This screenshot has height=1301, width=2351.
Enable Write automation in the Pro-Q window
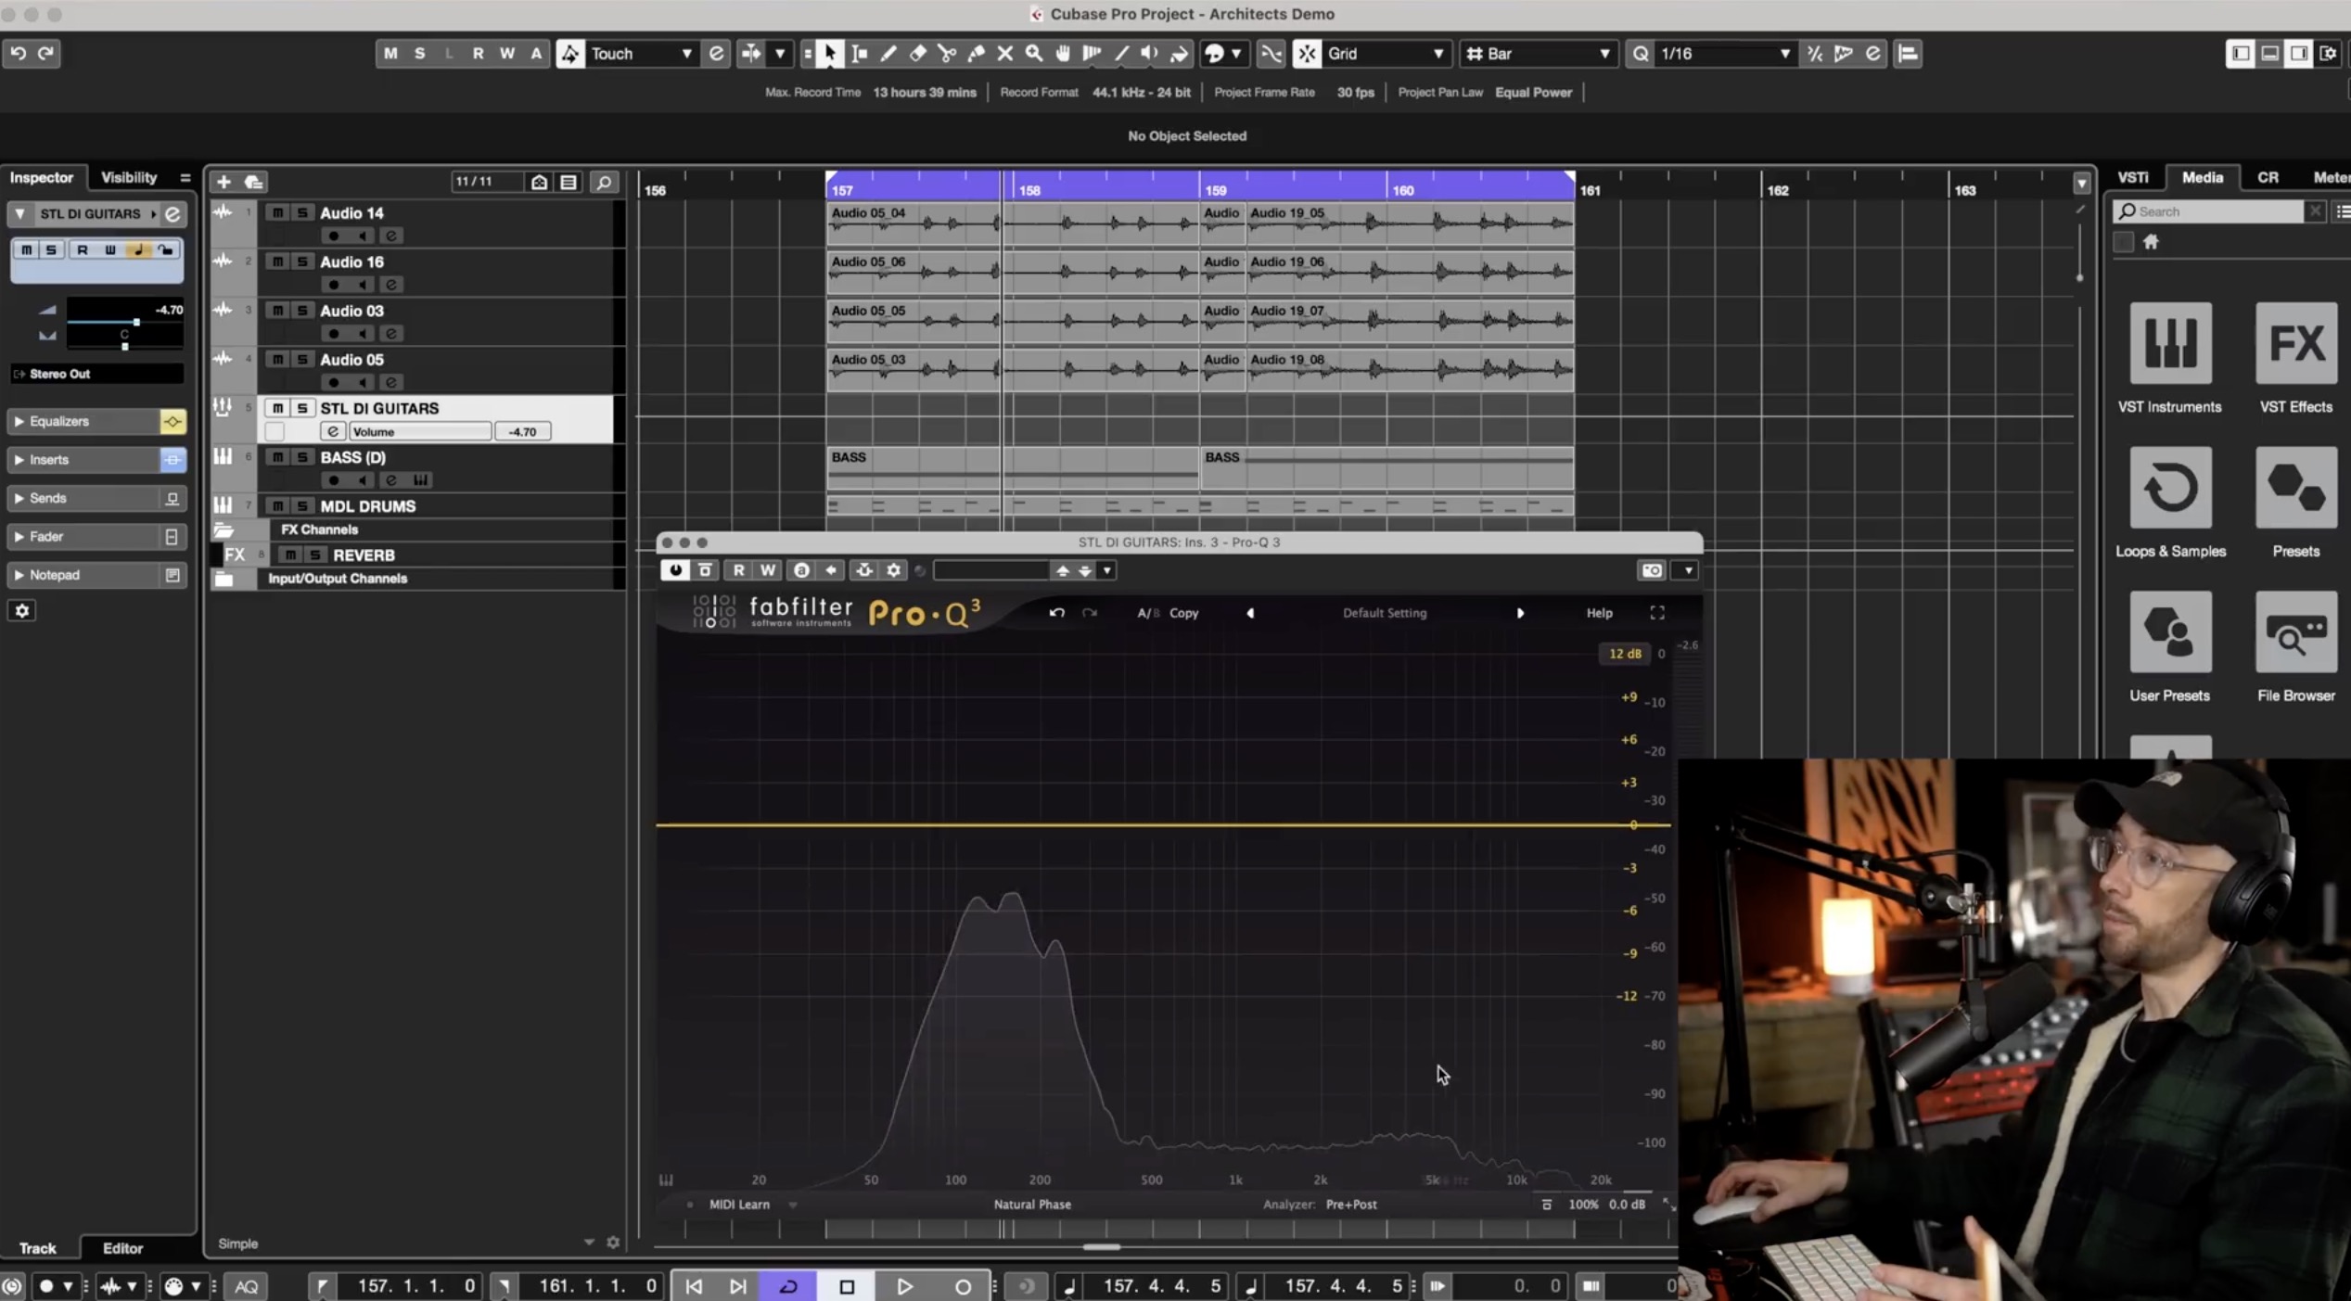(x=766, y=570)
